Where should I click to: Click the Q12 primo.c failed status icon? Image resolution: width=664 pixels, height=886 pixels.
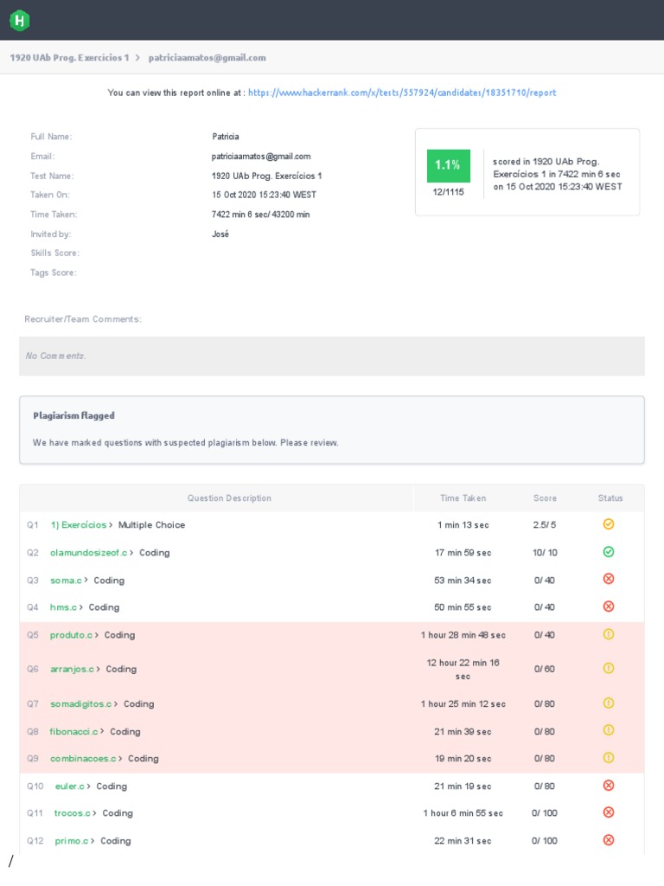tap(608, 840)
